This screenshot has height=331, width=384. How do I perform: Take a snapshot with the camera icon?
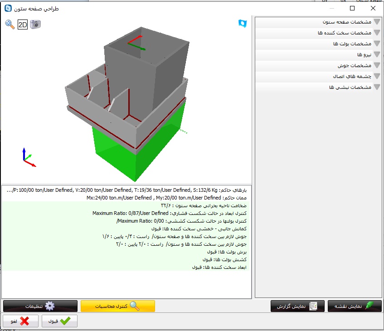click(x=35, y=24)
